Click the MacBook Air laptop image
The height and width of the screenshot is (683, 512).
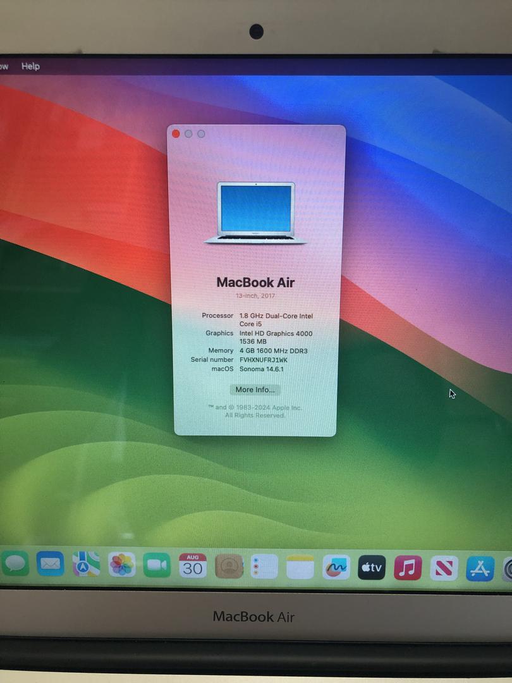(x=256, y=213)
